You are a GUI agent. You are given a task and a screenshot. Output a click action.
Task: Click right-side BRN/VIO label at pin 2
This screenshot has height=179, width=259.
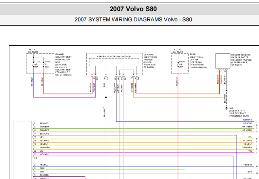247,123
